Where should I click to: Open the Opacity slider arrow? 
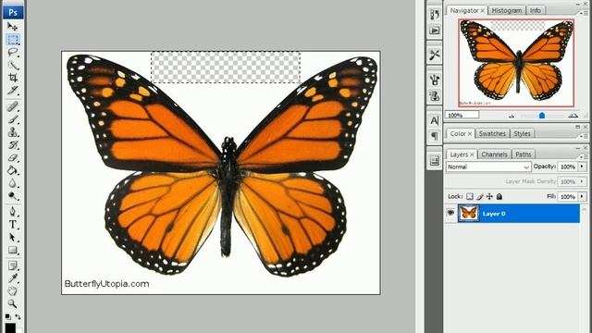point(582,166)
